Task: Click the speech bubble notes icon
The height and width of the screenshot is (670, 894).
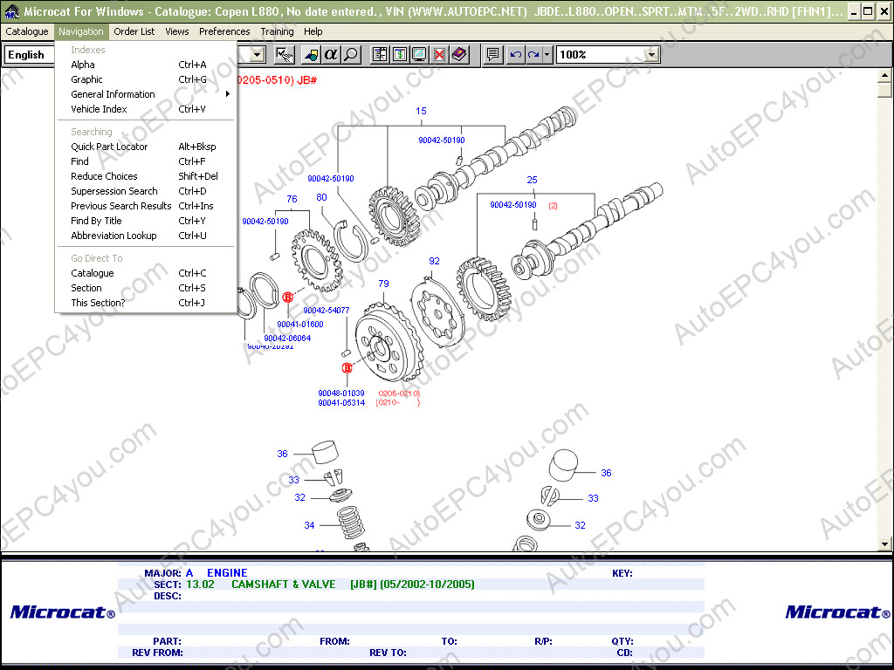Action: pos(493,55)
